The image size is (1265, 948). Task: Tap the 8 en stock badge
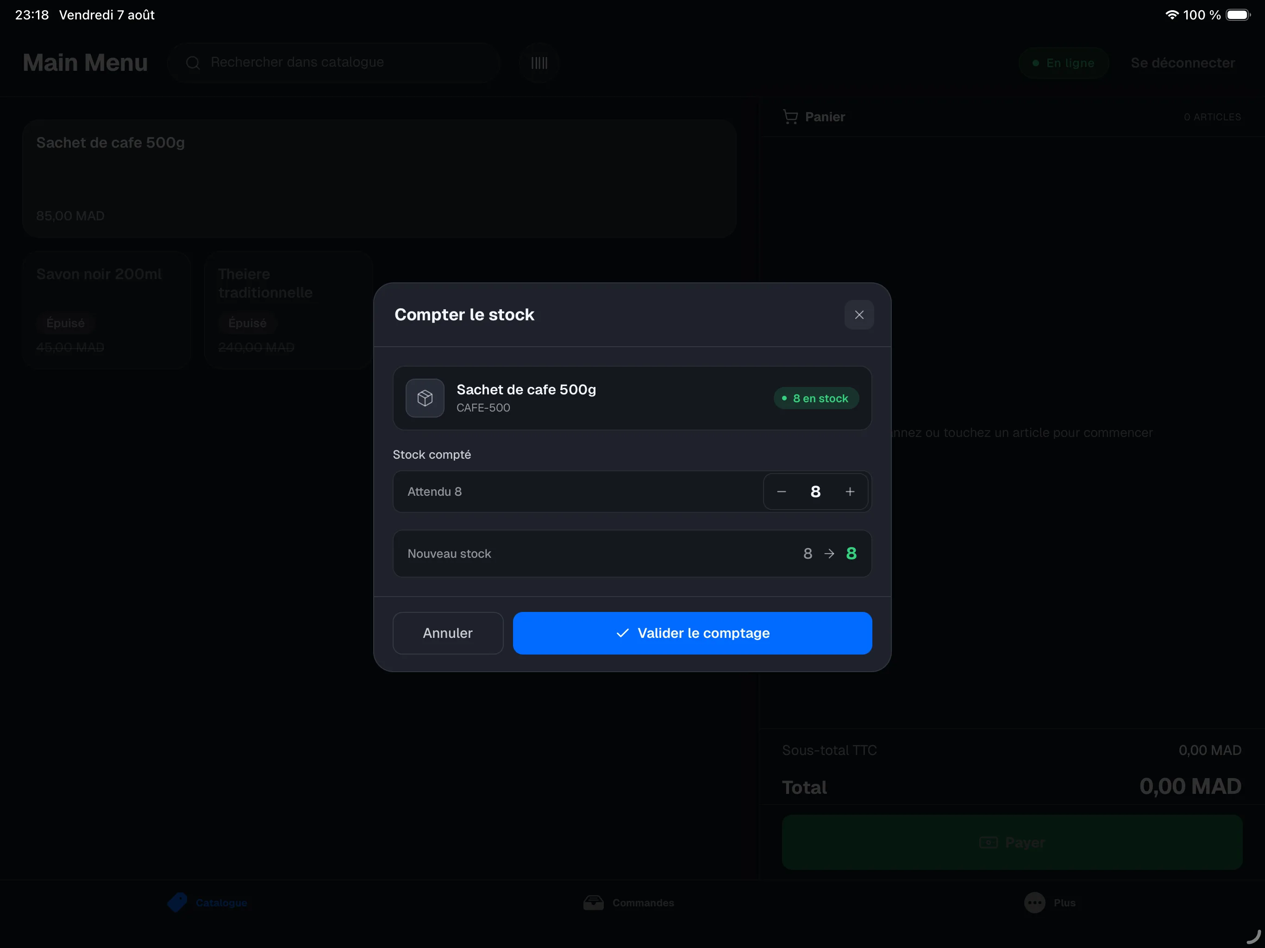point(816,398)
